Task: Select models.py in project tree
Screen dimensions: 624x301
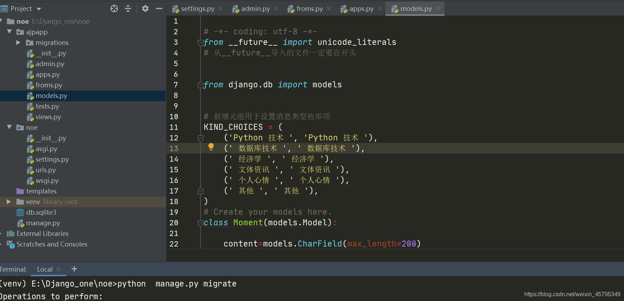Action: 47,95
